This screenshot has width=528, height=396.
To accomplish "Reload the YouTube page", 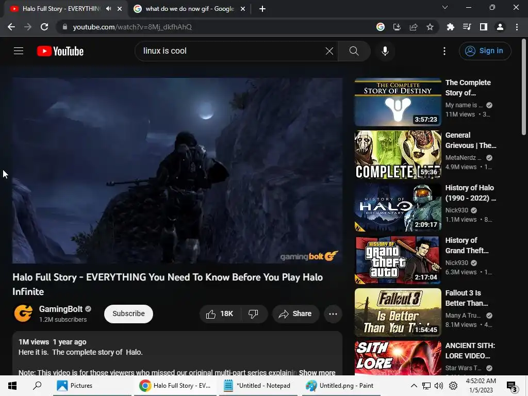I will click(44, 27).
